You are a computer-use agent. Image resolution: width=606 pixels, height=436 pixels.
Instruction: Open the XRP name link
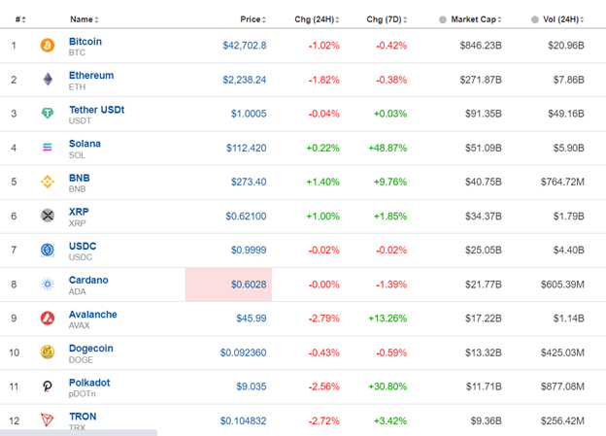click(79, 212)
